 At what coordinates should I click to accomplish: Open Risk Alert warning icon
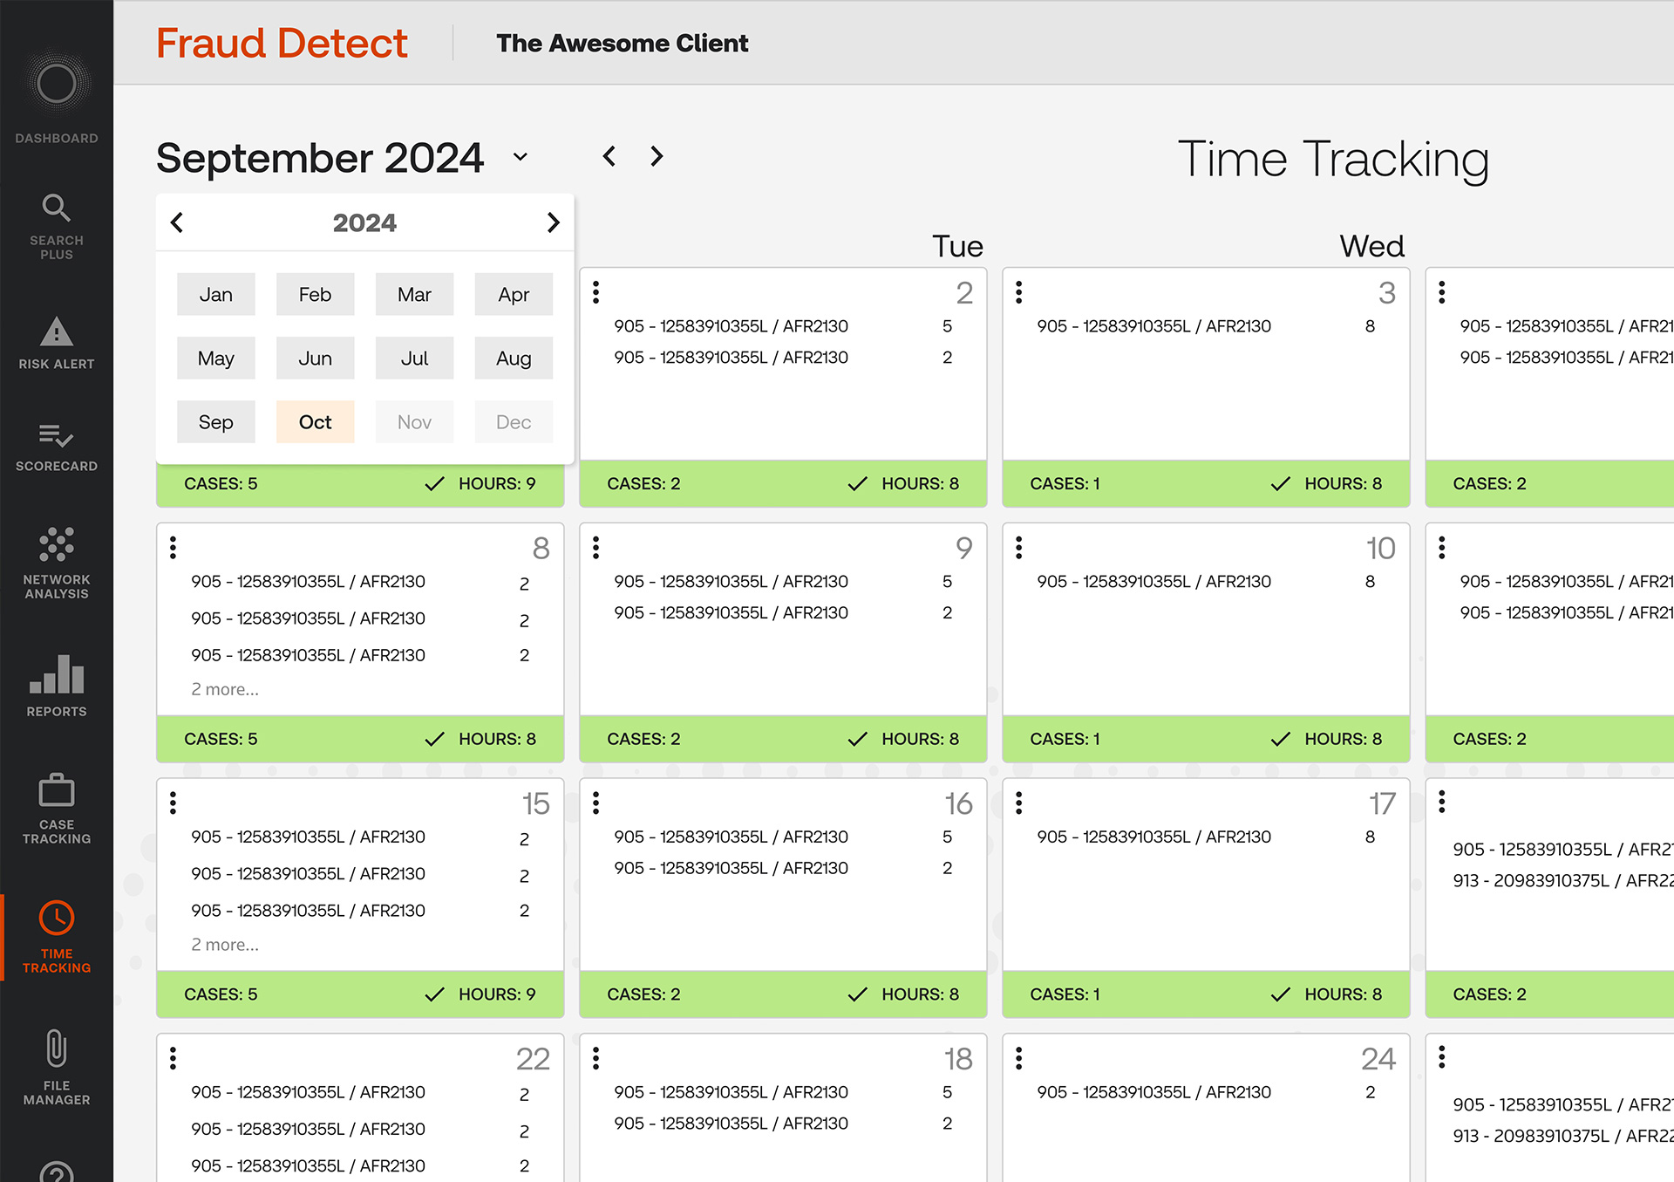point(57,331)
